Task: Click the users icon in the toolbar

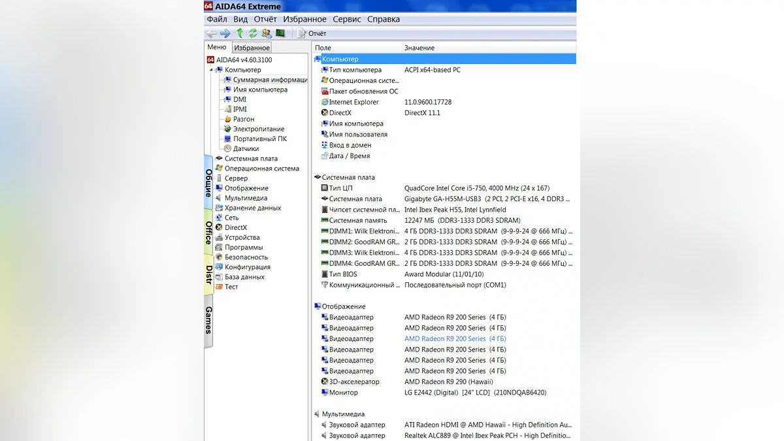Action: (x=267, y=33)
